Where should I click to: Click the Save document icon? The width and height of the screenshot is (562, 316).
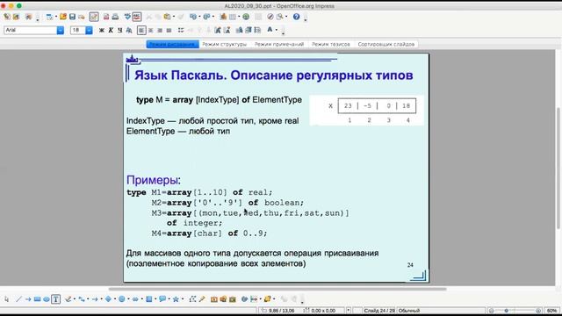(x=72, y=17)
